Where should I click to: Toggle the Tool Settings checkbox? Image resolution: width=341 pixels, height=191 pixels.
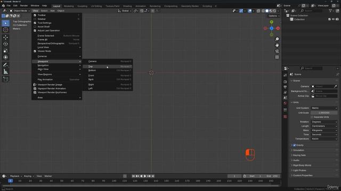35,23
